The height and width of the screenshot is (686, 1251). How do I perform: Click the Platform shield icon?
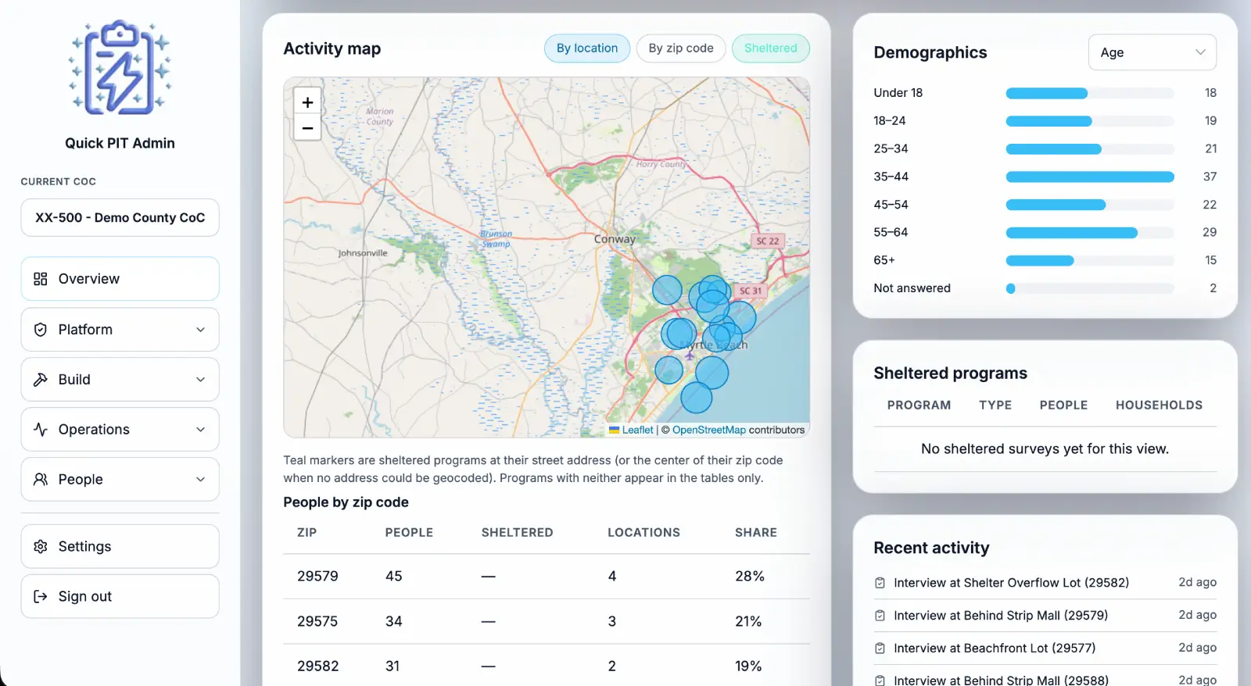41,330
